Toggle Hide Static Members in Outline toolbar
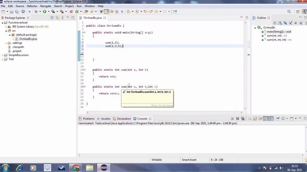The image size is (307, 172). point(291,23)
